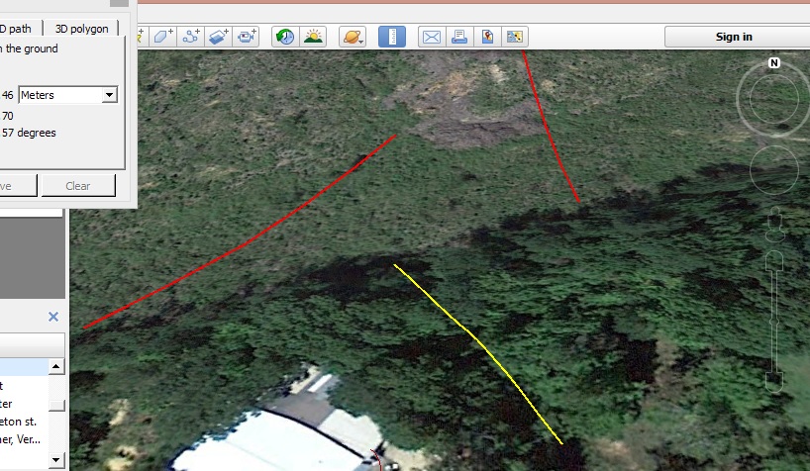This screenshot has width=810, height=471.
Task: Show historical imagery with clock icon
Action: point(285,37)
